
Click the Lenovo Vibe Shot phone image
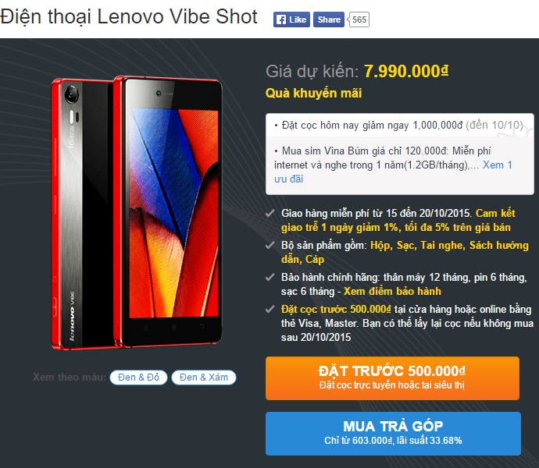point(137,213)
